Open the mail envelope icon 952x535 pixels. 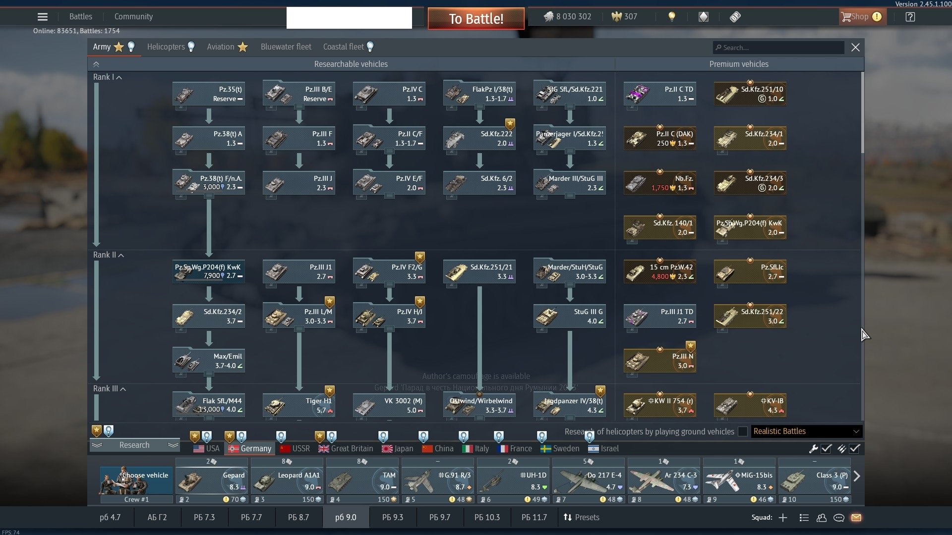click(x=856, y=518)
